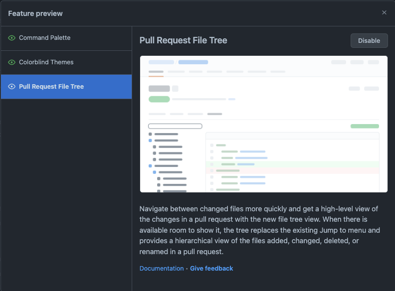
Task: Click the green highlighted diff row in the illustration
Action: coord(292,164)
